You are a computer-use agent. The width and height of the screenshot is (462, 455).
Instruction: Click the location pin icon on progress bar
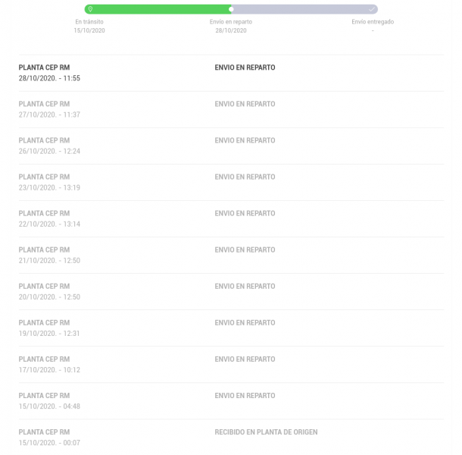tap(90, 9)
